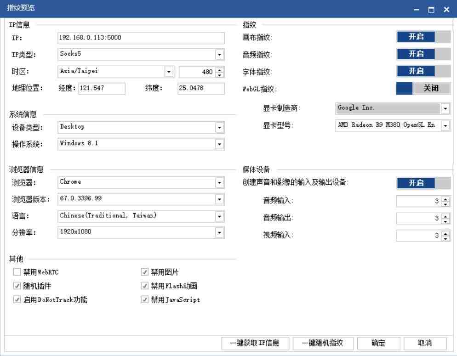457x356 pixels.
Task: Uncheck 启用DoNotTrack功能 checkbox
Action: [x=17, y=299]
